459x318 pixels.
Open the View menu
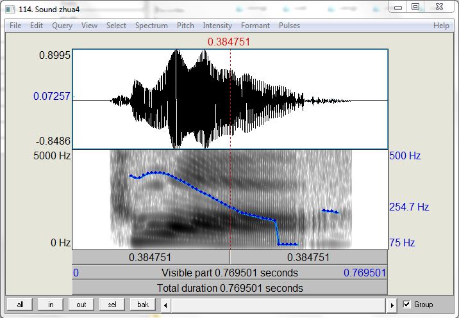(x=89, y=26)
